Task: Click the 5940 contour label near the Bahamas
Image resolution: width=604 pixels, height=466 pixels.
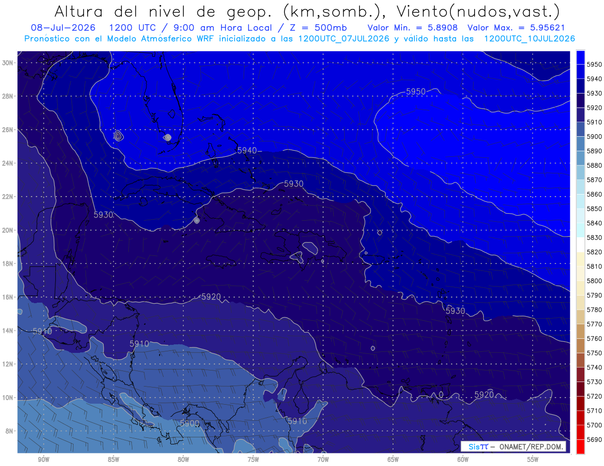Action: click(x=247, y=150)
